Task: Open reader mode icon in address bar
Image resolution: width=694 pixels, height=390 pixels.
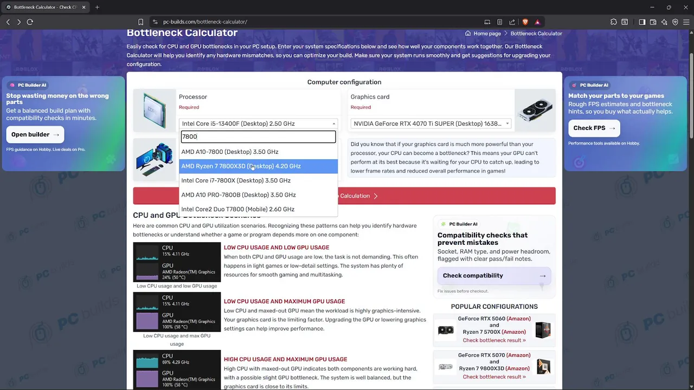Action: tap(500, 22)
